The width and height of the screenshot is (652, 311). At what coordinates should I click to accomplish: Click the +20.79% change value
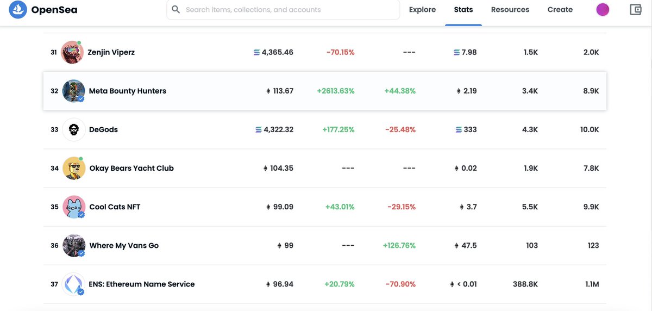(340, 284)
